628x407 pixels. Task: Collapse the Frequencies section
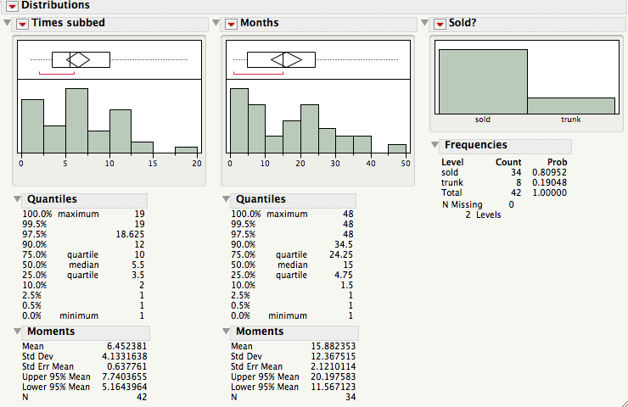(x=436, y=145)
